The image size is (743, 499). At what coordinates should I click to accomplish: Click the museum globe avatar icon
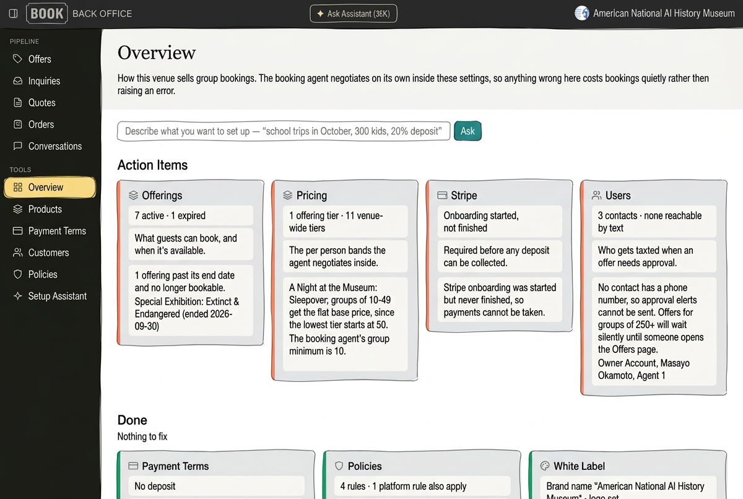[x=581, y=13]
